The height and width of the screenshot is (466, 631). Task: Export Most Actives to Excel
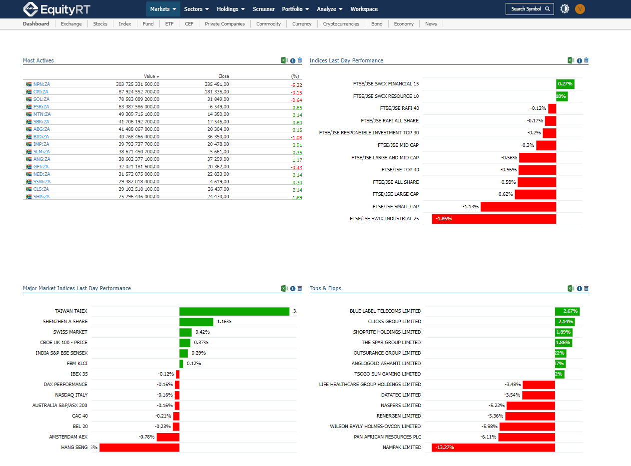coord(284,60)
